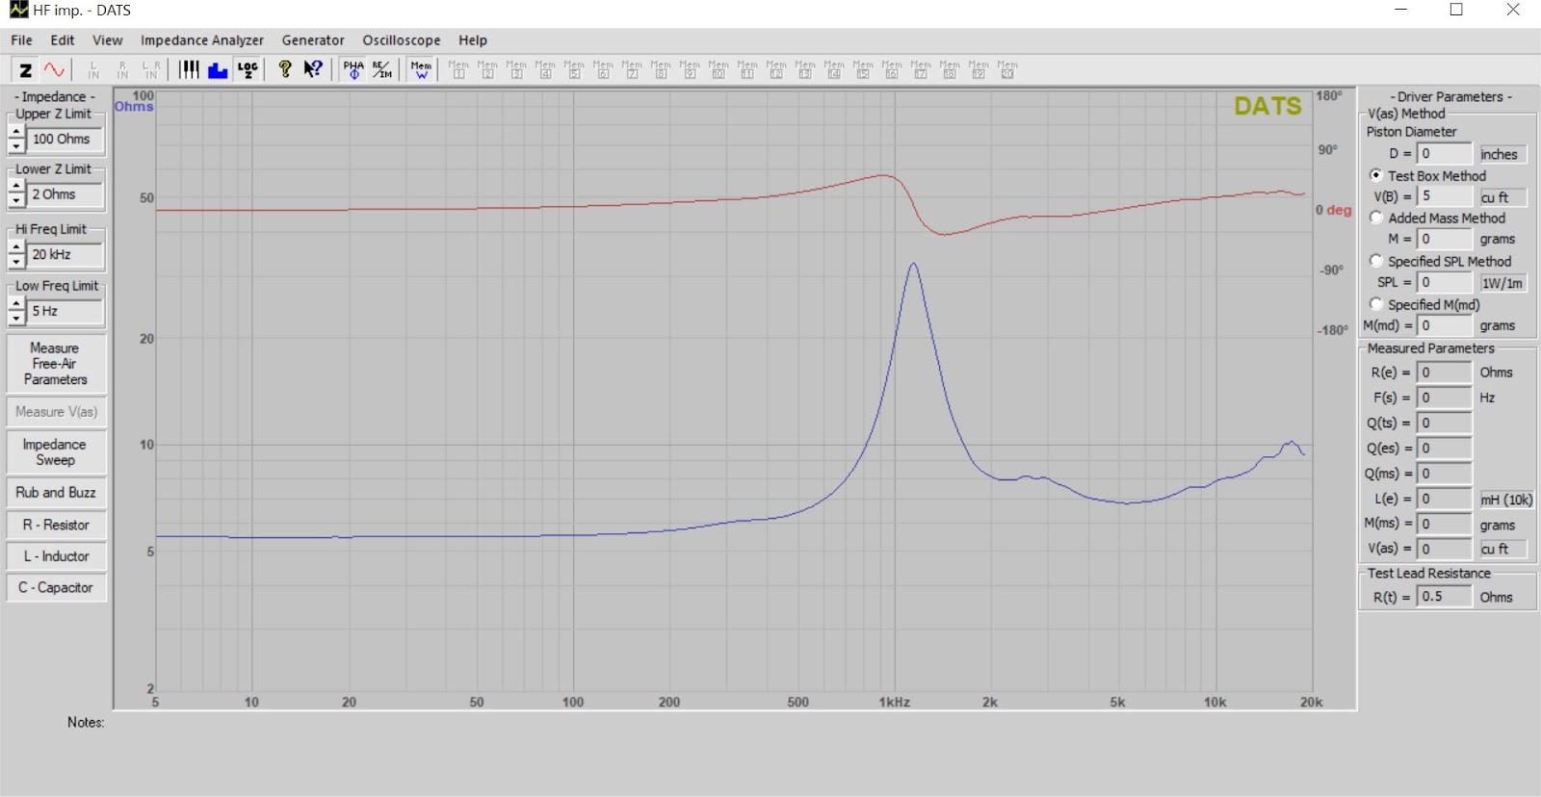
Task: Click the L R IN input icon
Action: 151,69
